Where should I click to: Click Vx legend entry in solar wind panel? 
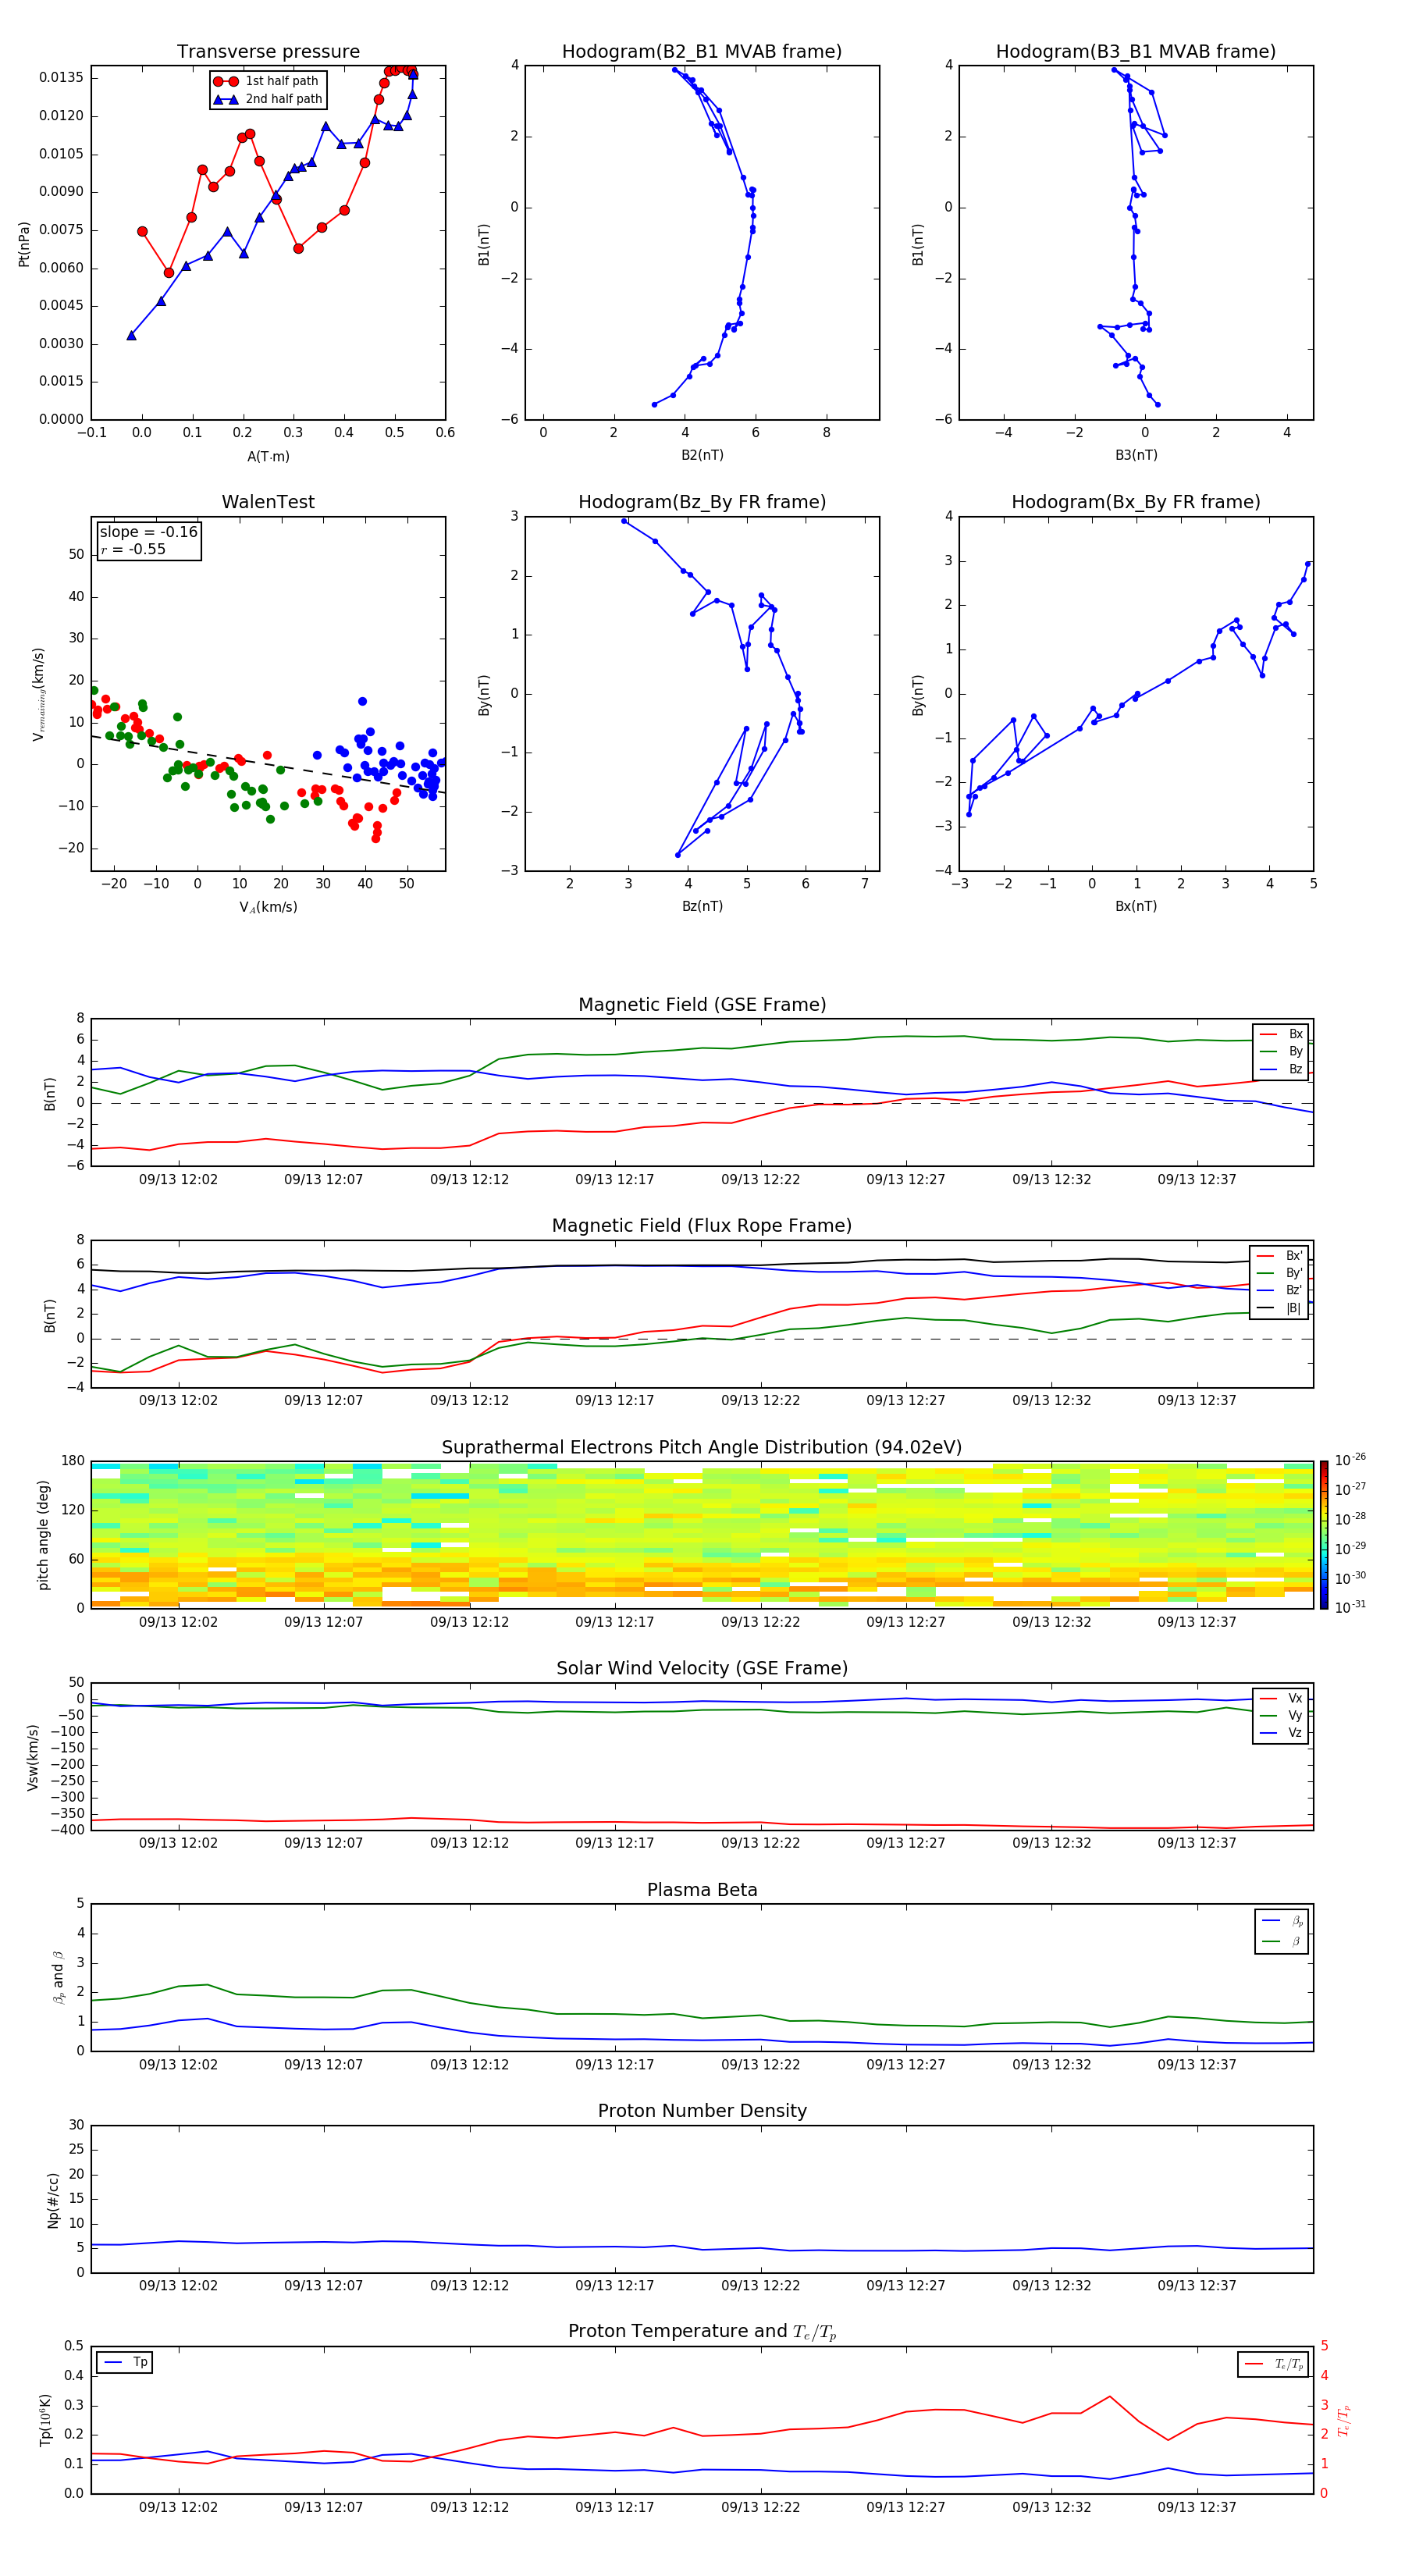pyautogui.click(x=1282, y=1698)
